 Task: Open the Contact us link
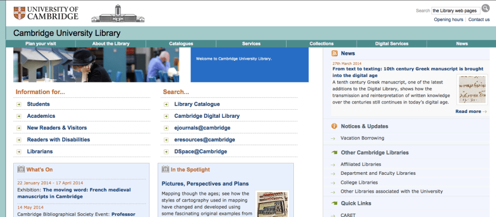click(479, 20)
